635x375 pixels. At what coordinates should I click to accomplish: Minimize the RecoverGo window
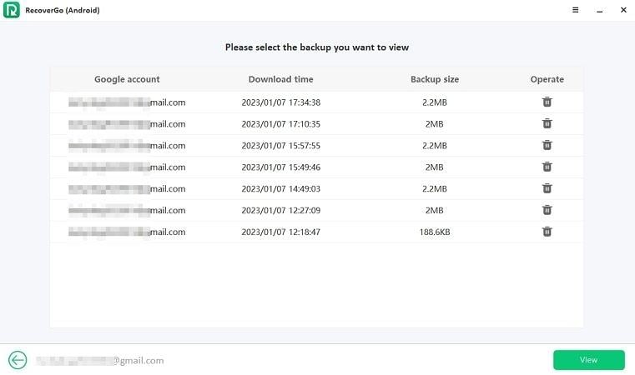599,10
